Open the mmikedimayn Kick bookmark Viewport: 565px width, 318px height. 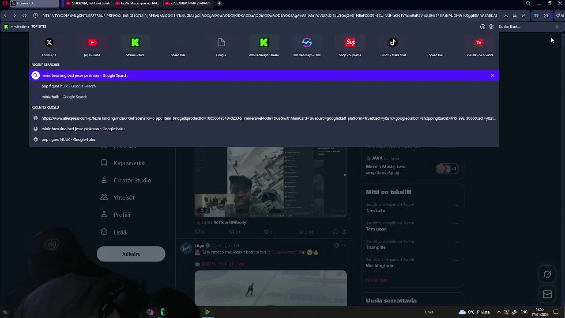17,26
